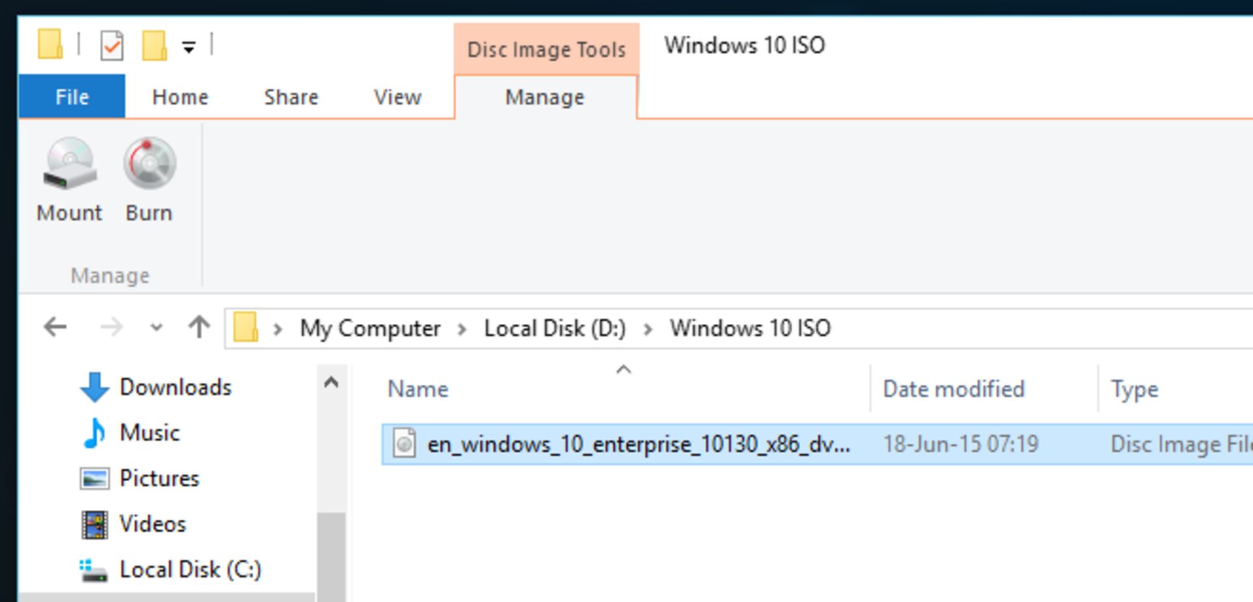Click the Local Disk (C:) drive icon

coord(97,569)
